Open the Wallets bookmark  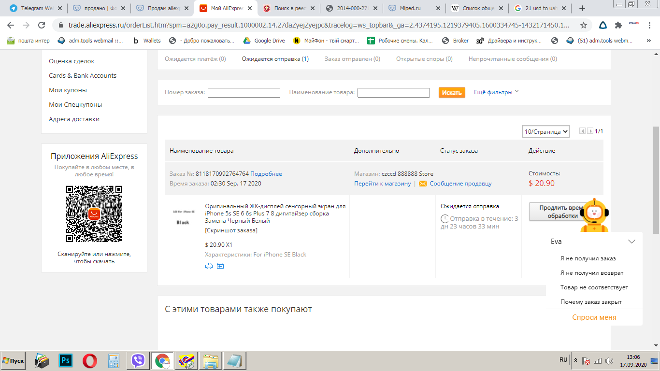click(x=147, y=41)
